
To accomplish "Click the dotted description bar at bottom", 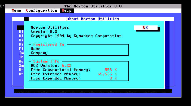I will click(93, 91).
